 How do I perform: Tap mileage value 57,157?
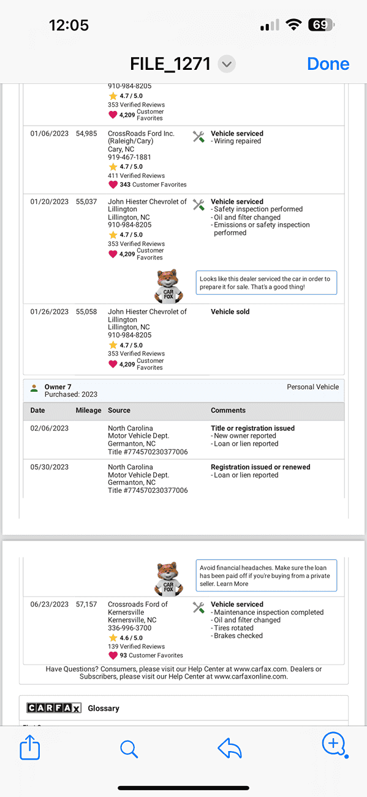click(x=86, y=604)
